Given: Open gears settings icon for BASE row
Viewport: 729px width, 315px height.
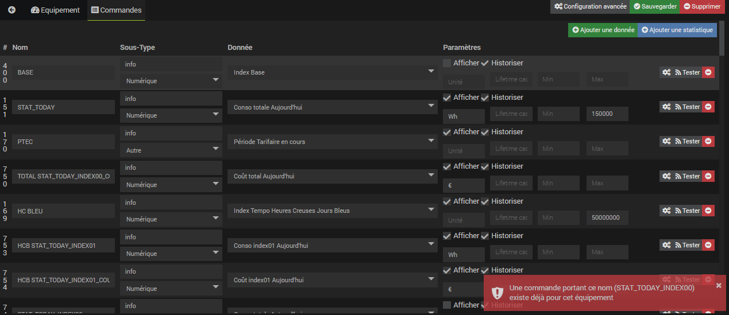Looking at the screenshot, I should point(666,72).
